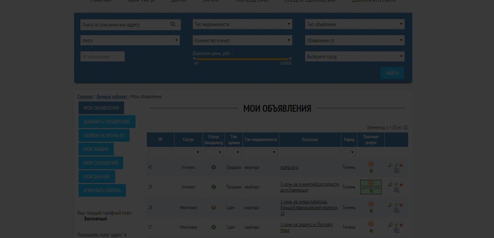Focus the '№ объявления' input field
Screen dimensions: 494x238
click(x=102, y=56)
